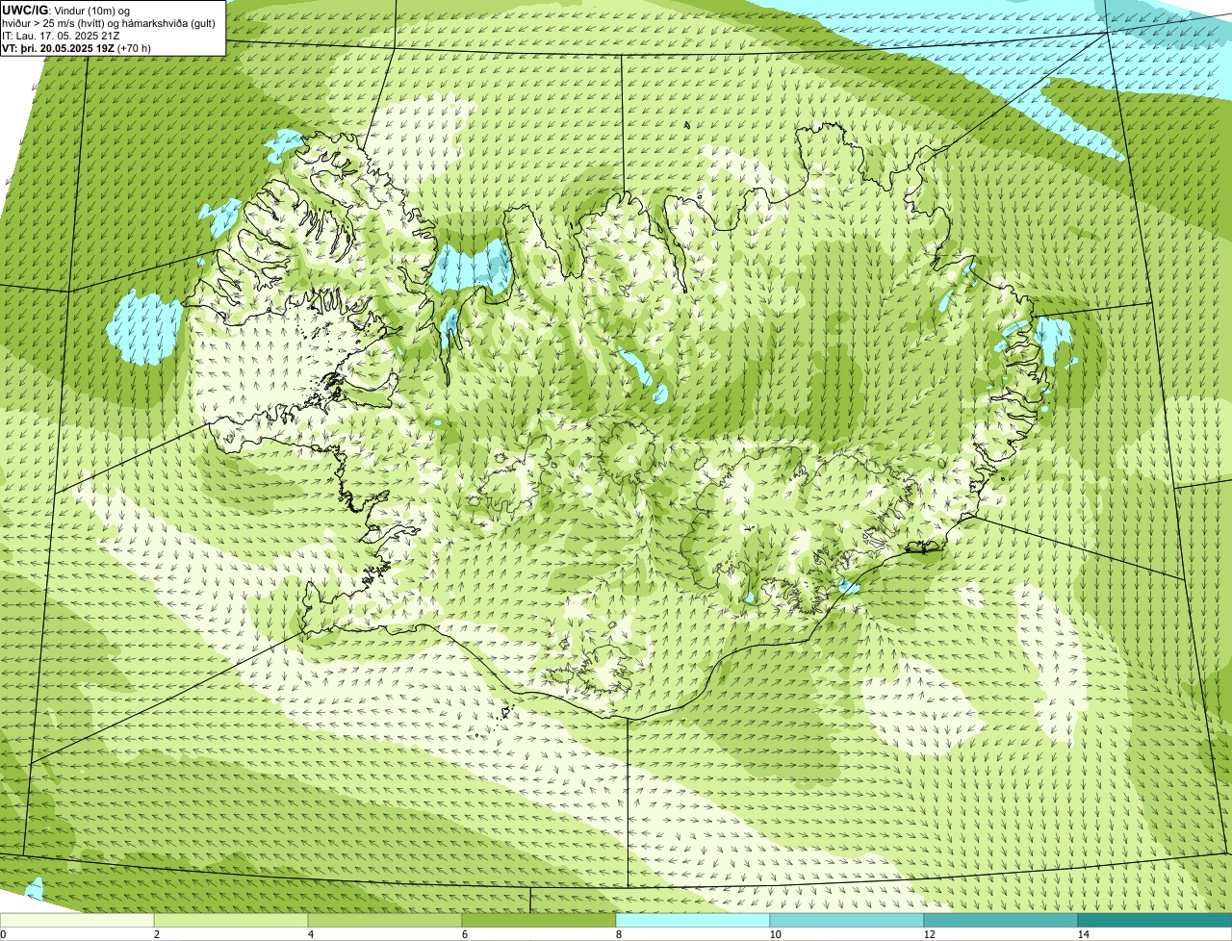The image size is (1232, 941).
Task: Click the '14' scale label
Action: [1083, 934]
